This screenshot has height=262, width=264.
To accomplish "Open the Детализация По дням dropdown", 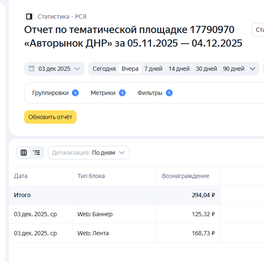I will [89, 153].
